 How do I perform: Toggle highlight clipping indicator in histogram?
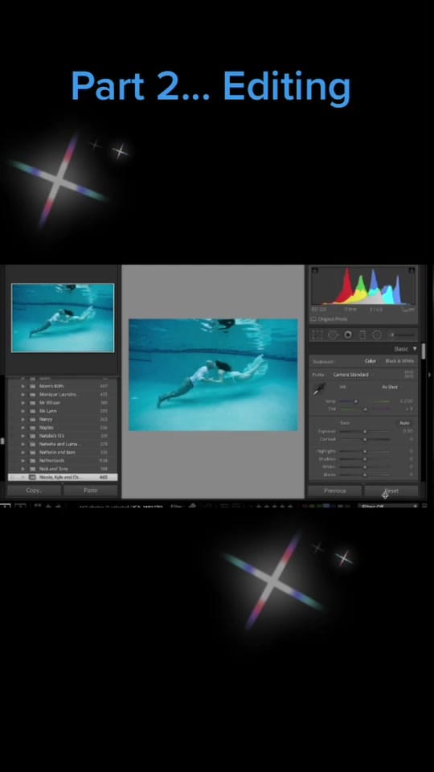point(411,270)
